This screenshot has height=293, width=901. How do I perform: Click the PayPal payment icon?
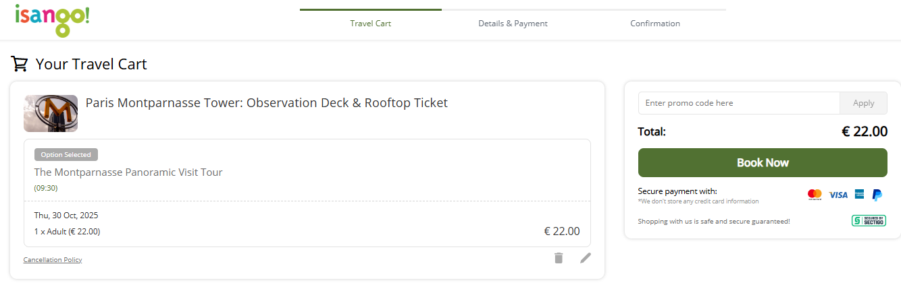click(877, 195)
